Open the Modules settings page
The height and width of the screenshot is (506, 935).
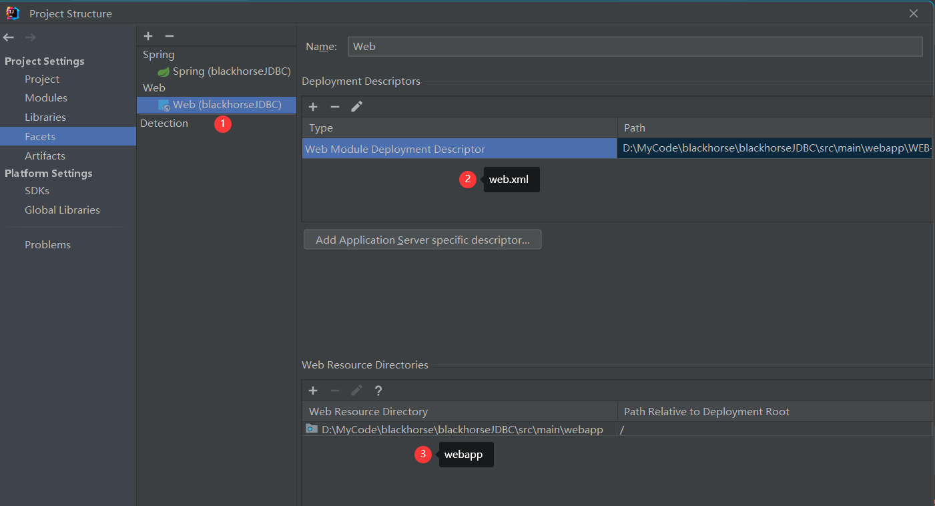pyautogui.click(x=46, y=98)
